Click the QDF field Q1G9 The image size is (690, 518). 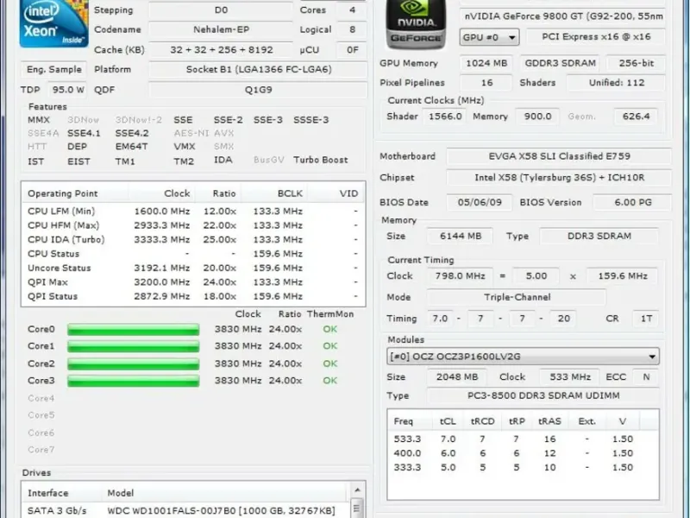coord(258,90)
